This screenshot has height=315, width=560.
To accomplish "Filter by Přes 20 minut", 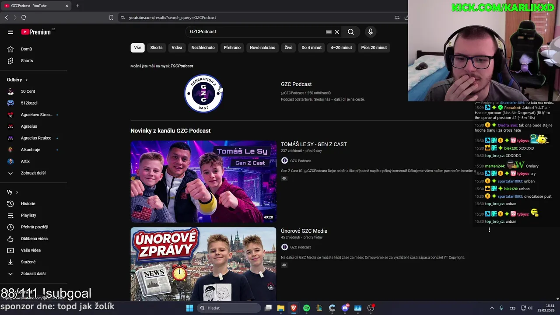I will click(x=374, y=48).
